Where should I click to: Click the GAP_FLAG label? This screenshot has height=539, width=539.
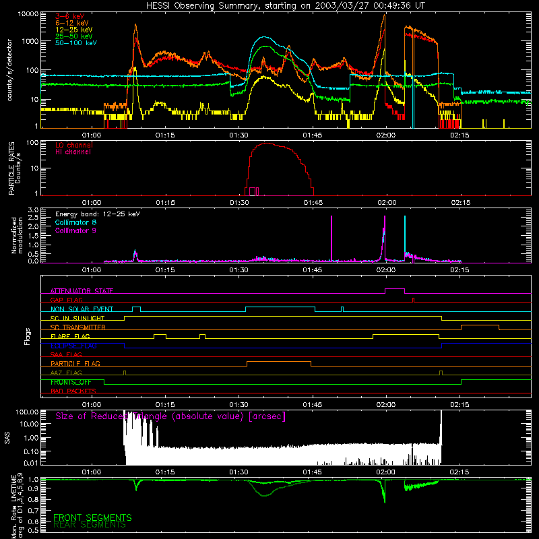(x=66, y=300)
